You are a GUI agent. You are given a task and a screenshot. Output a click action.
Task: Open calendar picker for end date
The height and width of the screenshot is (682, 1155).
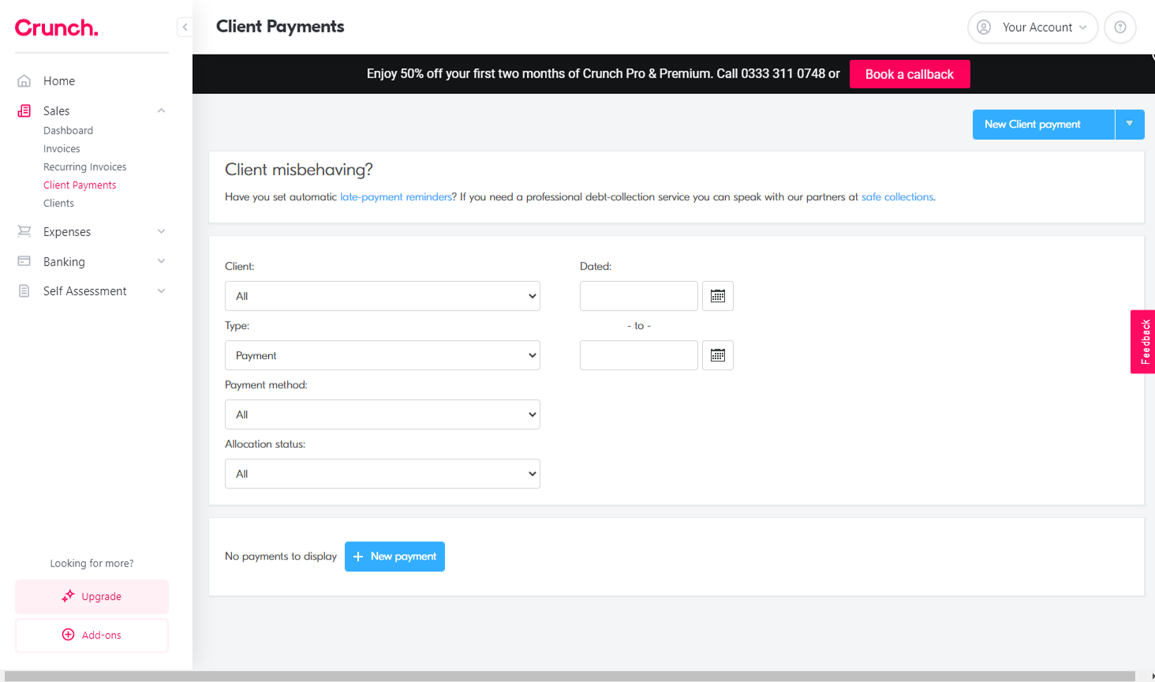pyautogui.click(x=717, y=355)
